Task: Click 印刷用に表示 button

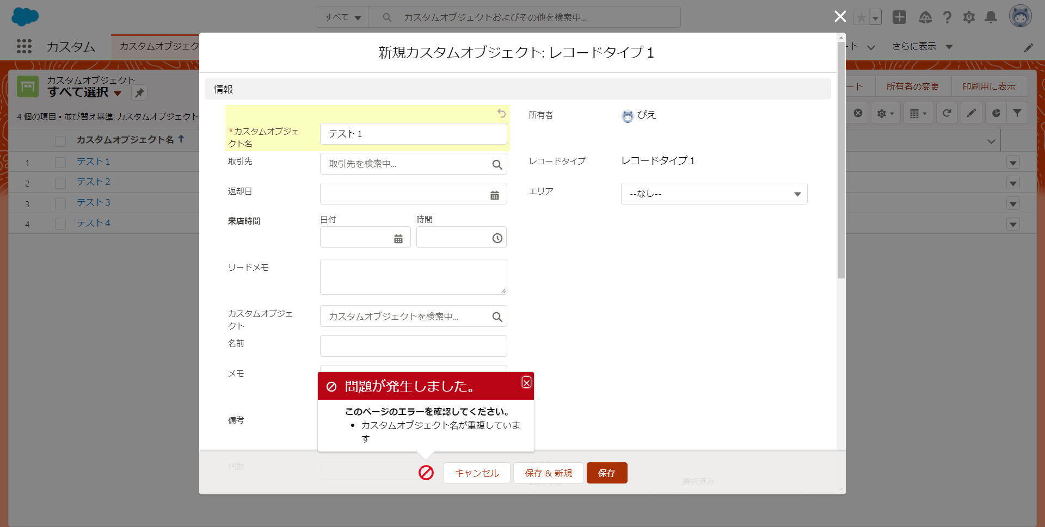Action: click(989, 86)
